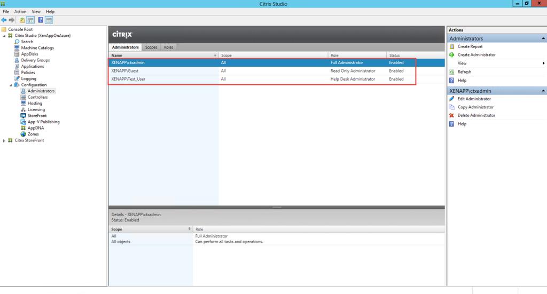
Task: Click Edit Administrator action link
Action: [474, 99]
